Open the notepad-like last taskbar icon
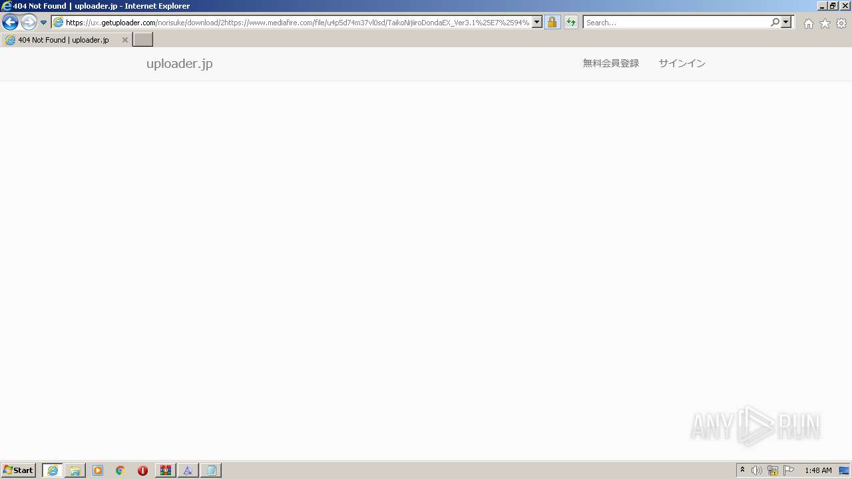Viewport: 852px width, 479px height. point(211,470)
